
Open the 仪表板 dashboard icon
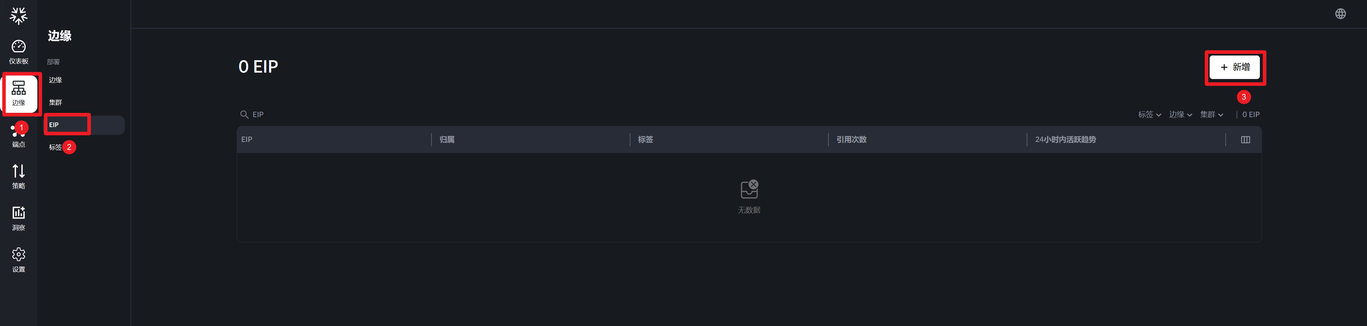[x=19, y=52]
